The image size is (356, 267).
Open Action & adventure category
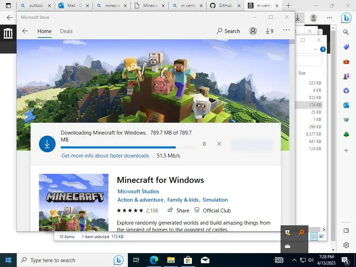tap(140, 200)
